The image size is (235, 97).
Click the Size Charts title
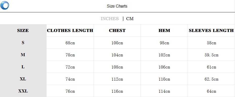(117, 6)
